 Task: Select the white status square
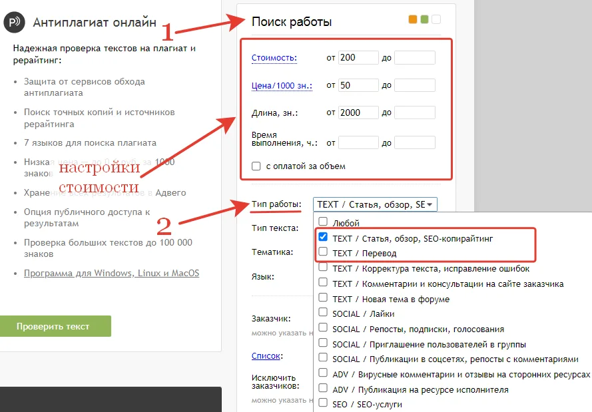pyautogui.click(x=437, y=21)
